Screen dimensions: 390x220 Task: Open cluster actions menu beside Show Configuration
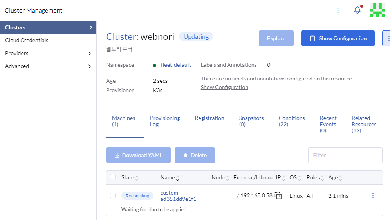pyautogui.click(x=387, y=38)
